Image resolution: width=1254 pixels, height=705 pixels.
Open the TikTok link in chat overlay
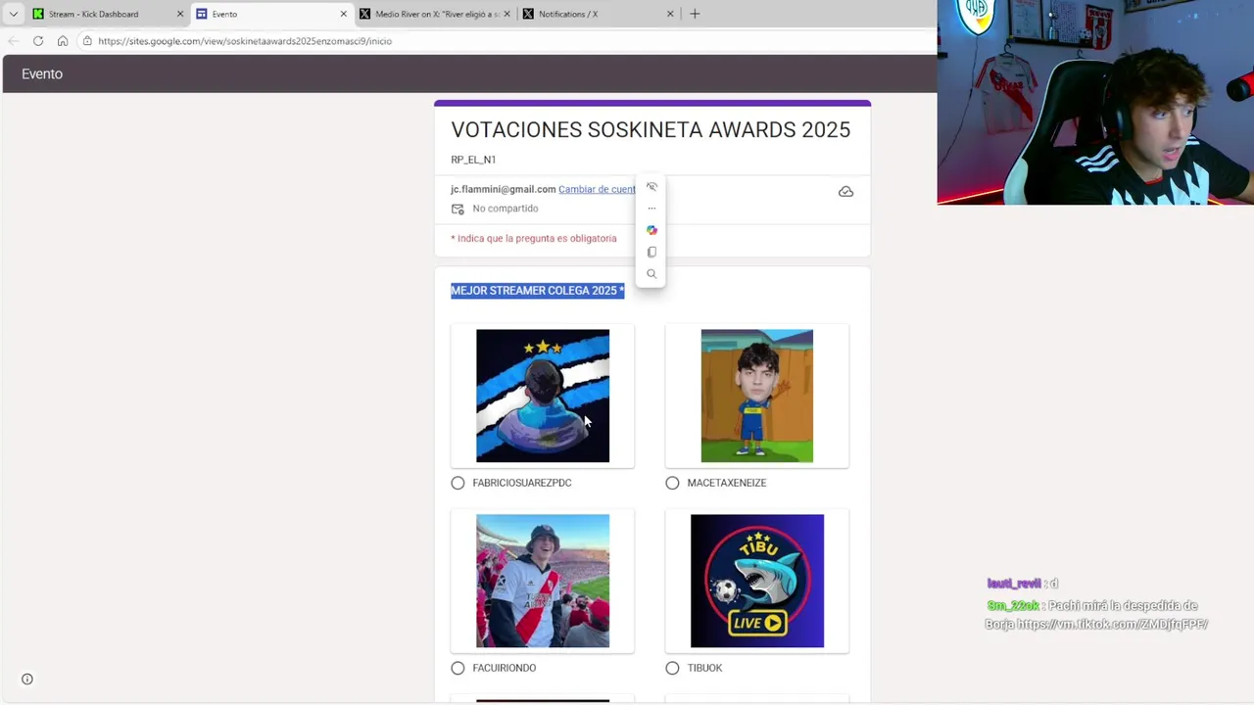pyautogui.click(x=1112, y=624)
